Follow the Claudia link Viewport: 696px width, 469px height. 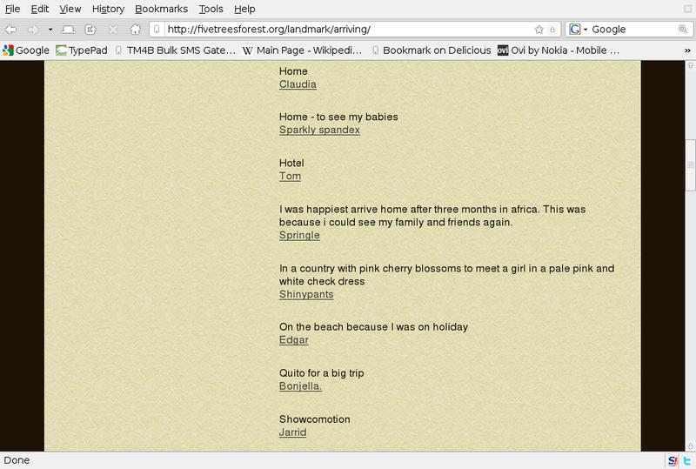coord(298,84)
